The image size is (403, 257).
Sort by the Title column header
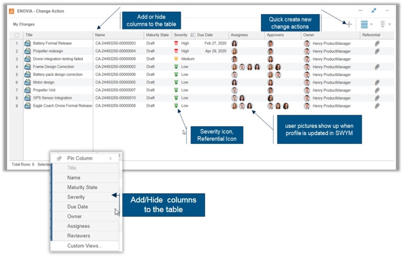[29, 35]
